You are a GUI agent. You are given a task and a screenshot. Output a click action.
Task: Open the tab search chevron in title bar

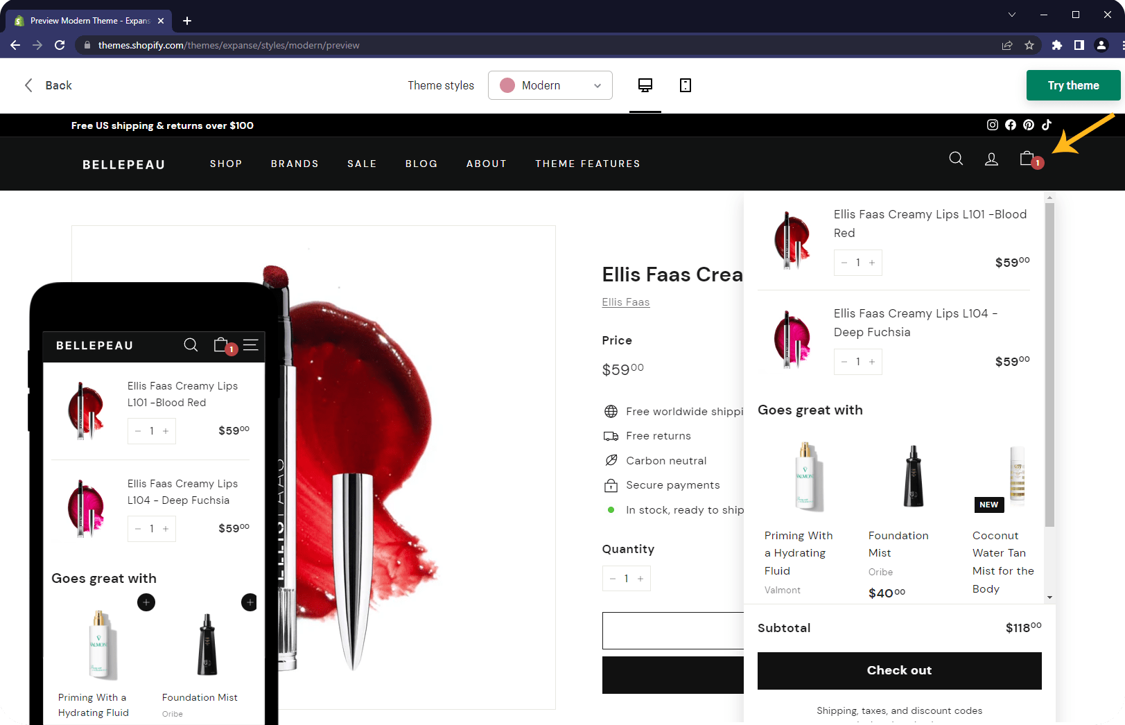pos(1012,15)
